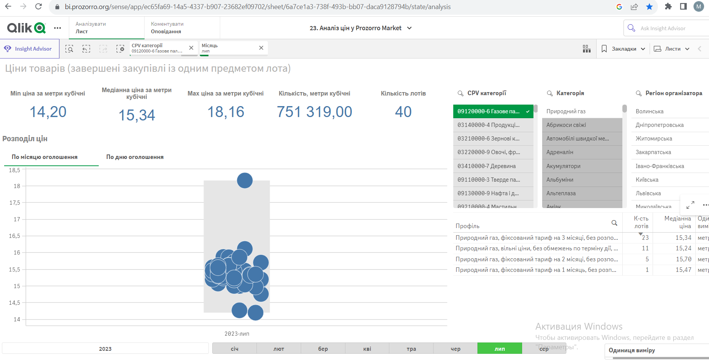Select чер month filter
The width and height of the screenshot is (709, 364).
(x=456, y=349)
